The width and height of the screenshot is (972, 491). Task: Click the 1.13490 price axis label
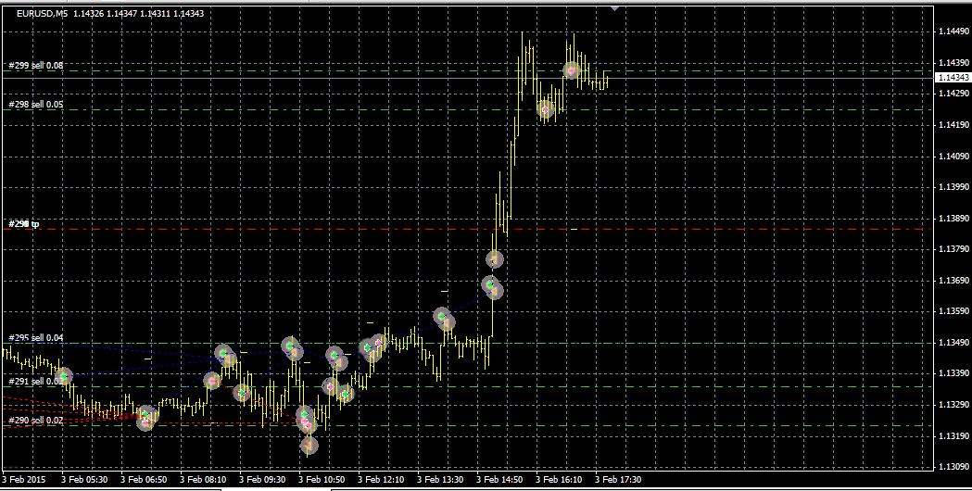coord(953,342)
